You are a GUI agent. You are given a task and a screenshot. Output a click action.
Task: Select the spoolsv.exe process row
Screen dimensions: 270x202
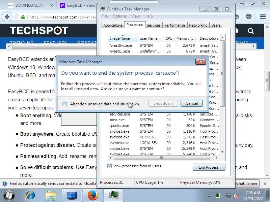point(164,126)
